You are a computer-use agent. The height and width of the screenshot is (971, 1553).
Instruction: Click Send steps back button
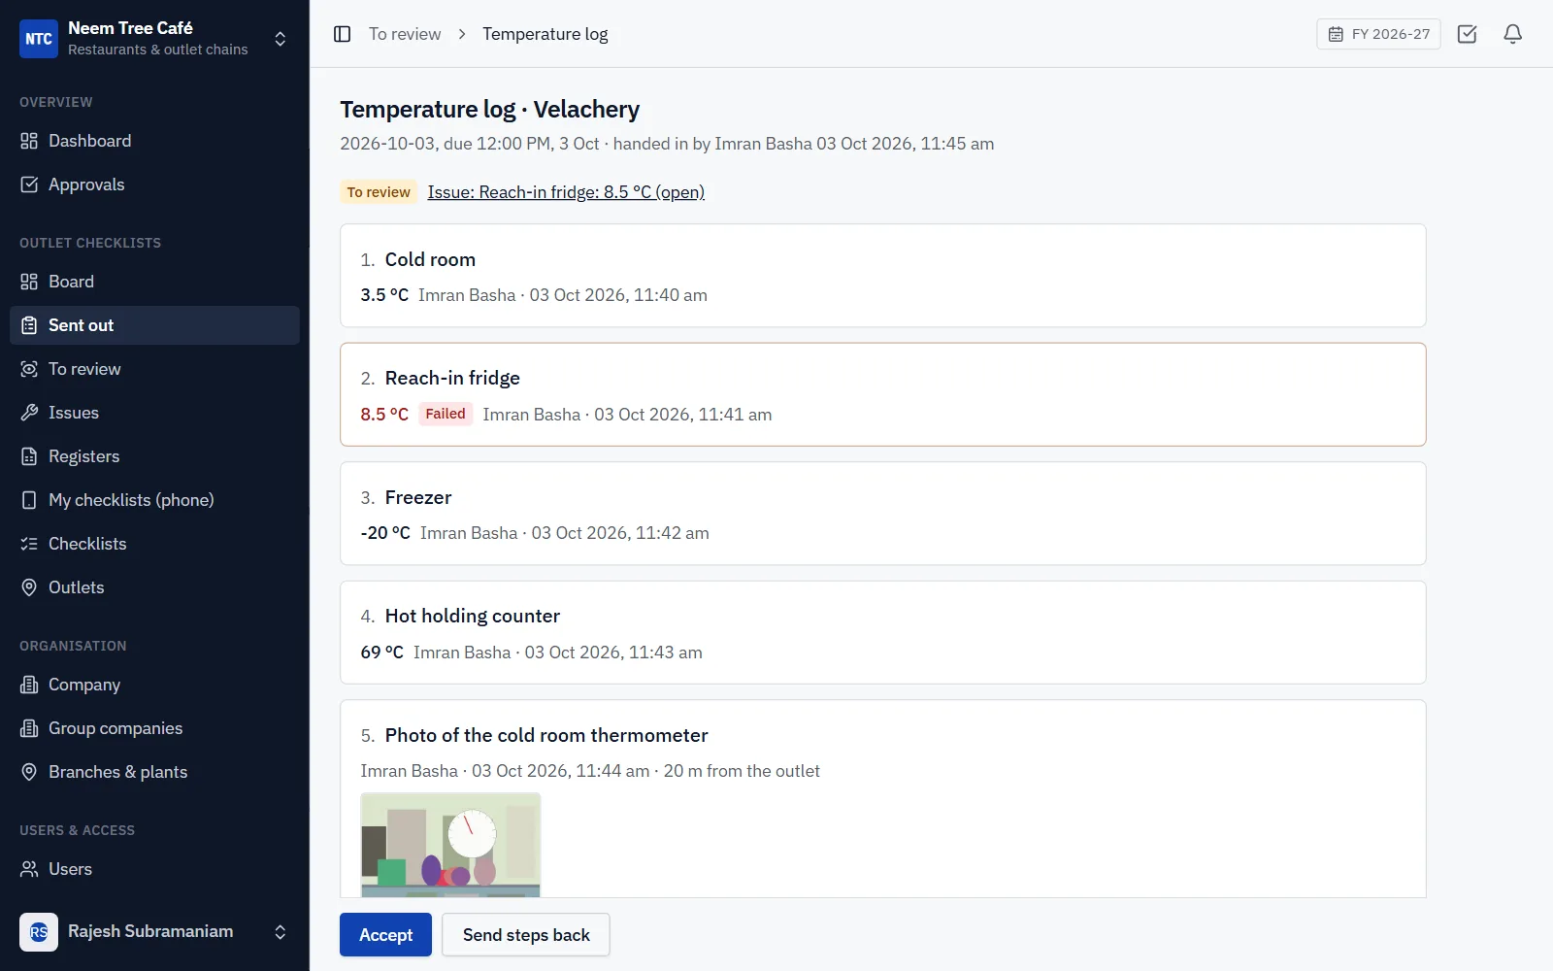coord(526,935)
